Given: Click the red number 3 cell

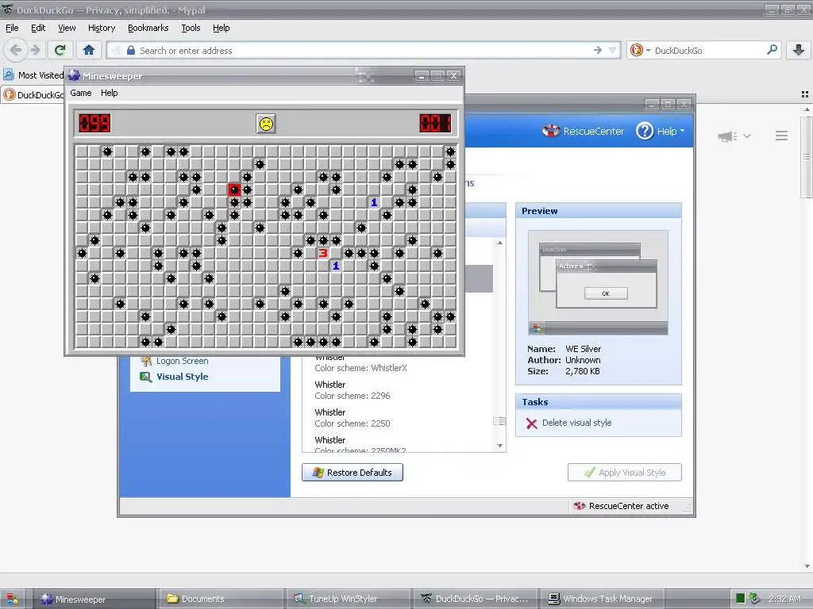Looking at the screenshot, I should [x=323, y=253].
